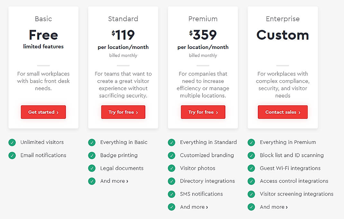Click the checkmark beside Legal documents
The height and width of the screenshot is (219, 344).
click(x=92, y=168)
